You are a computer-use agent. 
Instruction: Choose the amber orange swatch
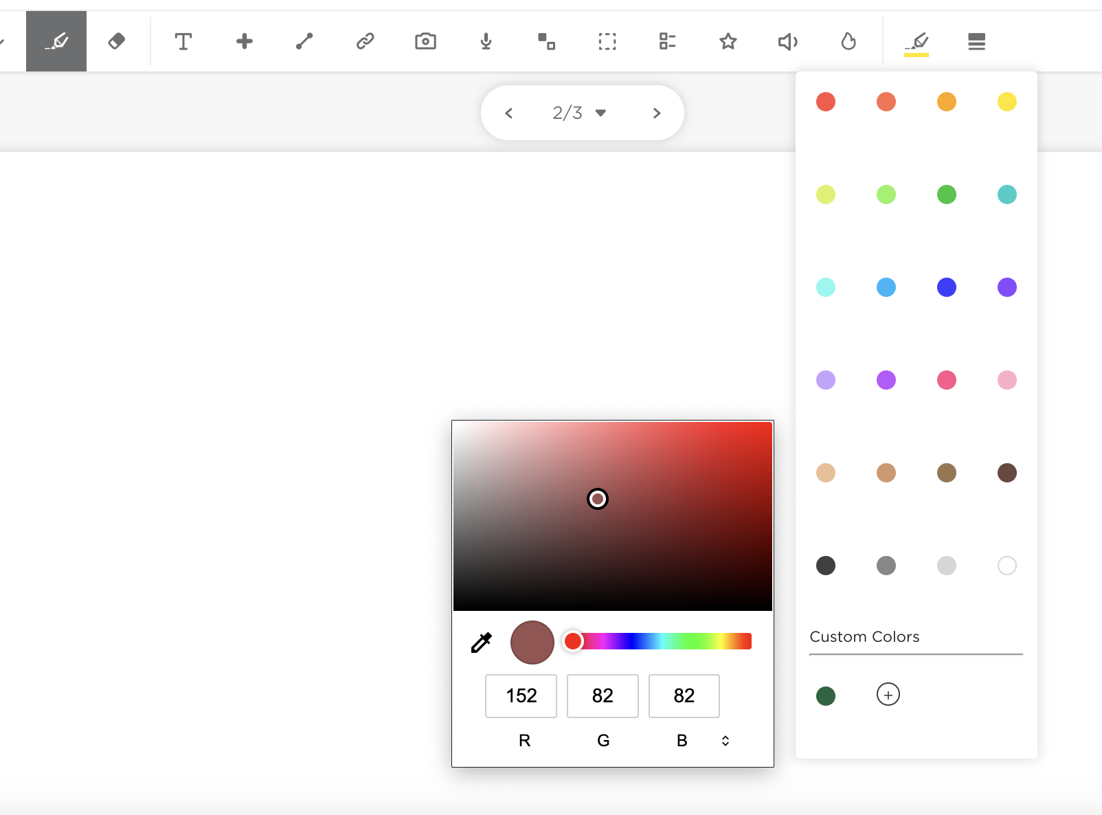coord(947,102)
